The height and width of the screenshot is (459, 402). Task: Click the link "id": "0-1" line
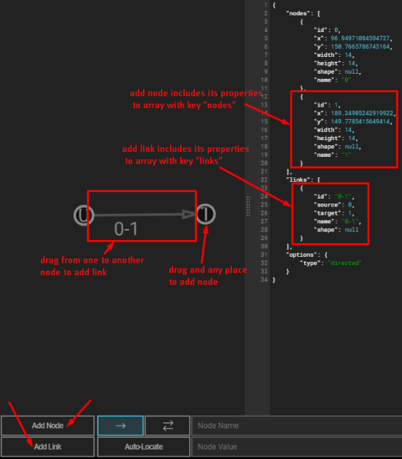tap(334, 196)
